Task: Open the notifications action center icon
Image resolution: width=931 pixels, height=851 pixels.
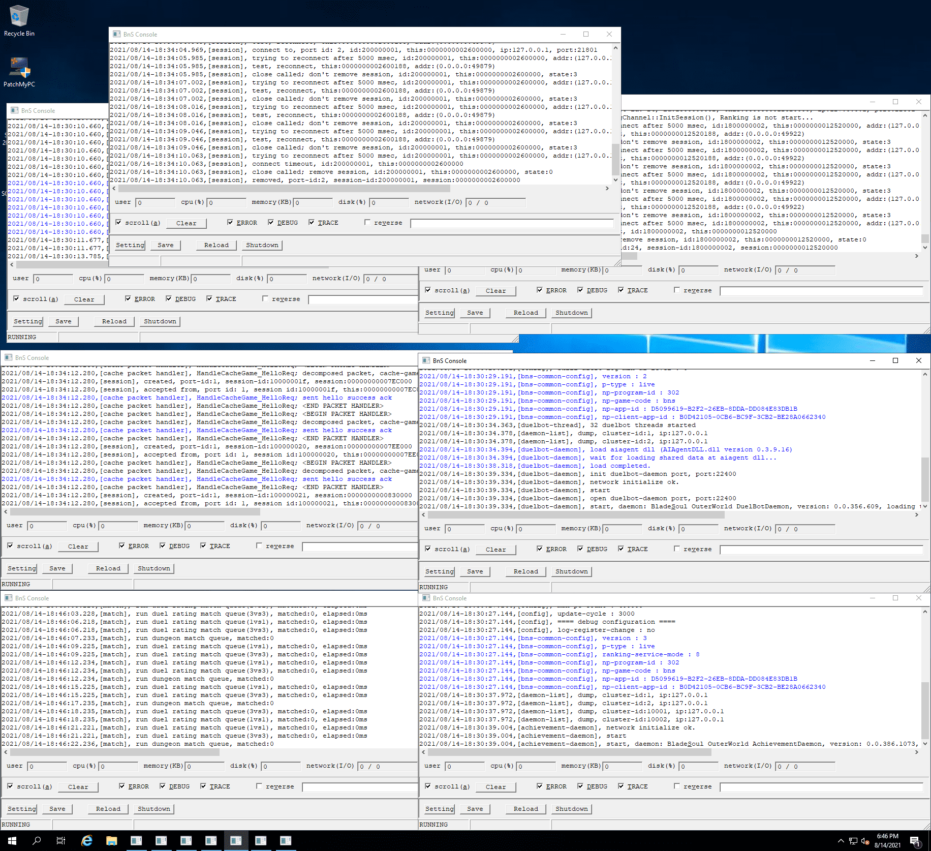Action: (915, 841)
